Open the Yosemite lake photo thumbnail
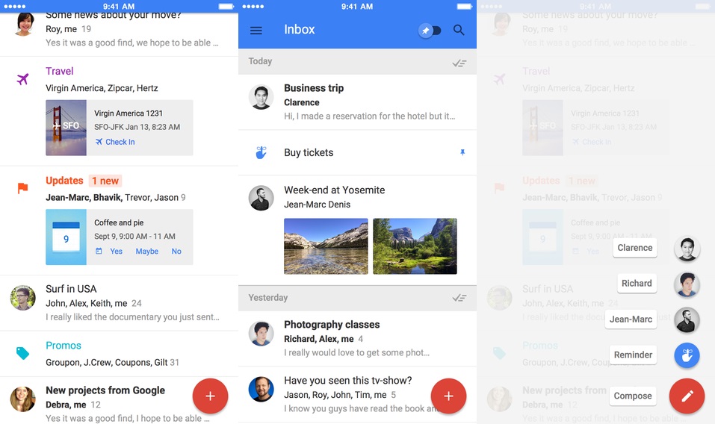The height and width of the screenshot is (424, 715). coord(326,246)
